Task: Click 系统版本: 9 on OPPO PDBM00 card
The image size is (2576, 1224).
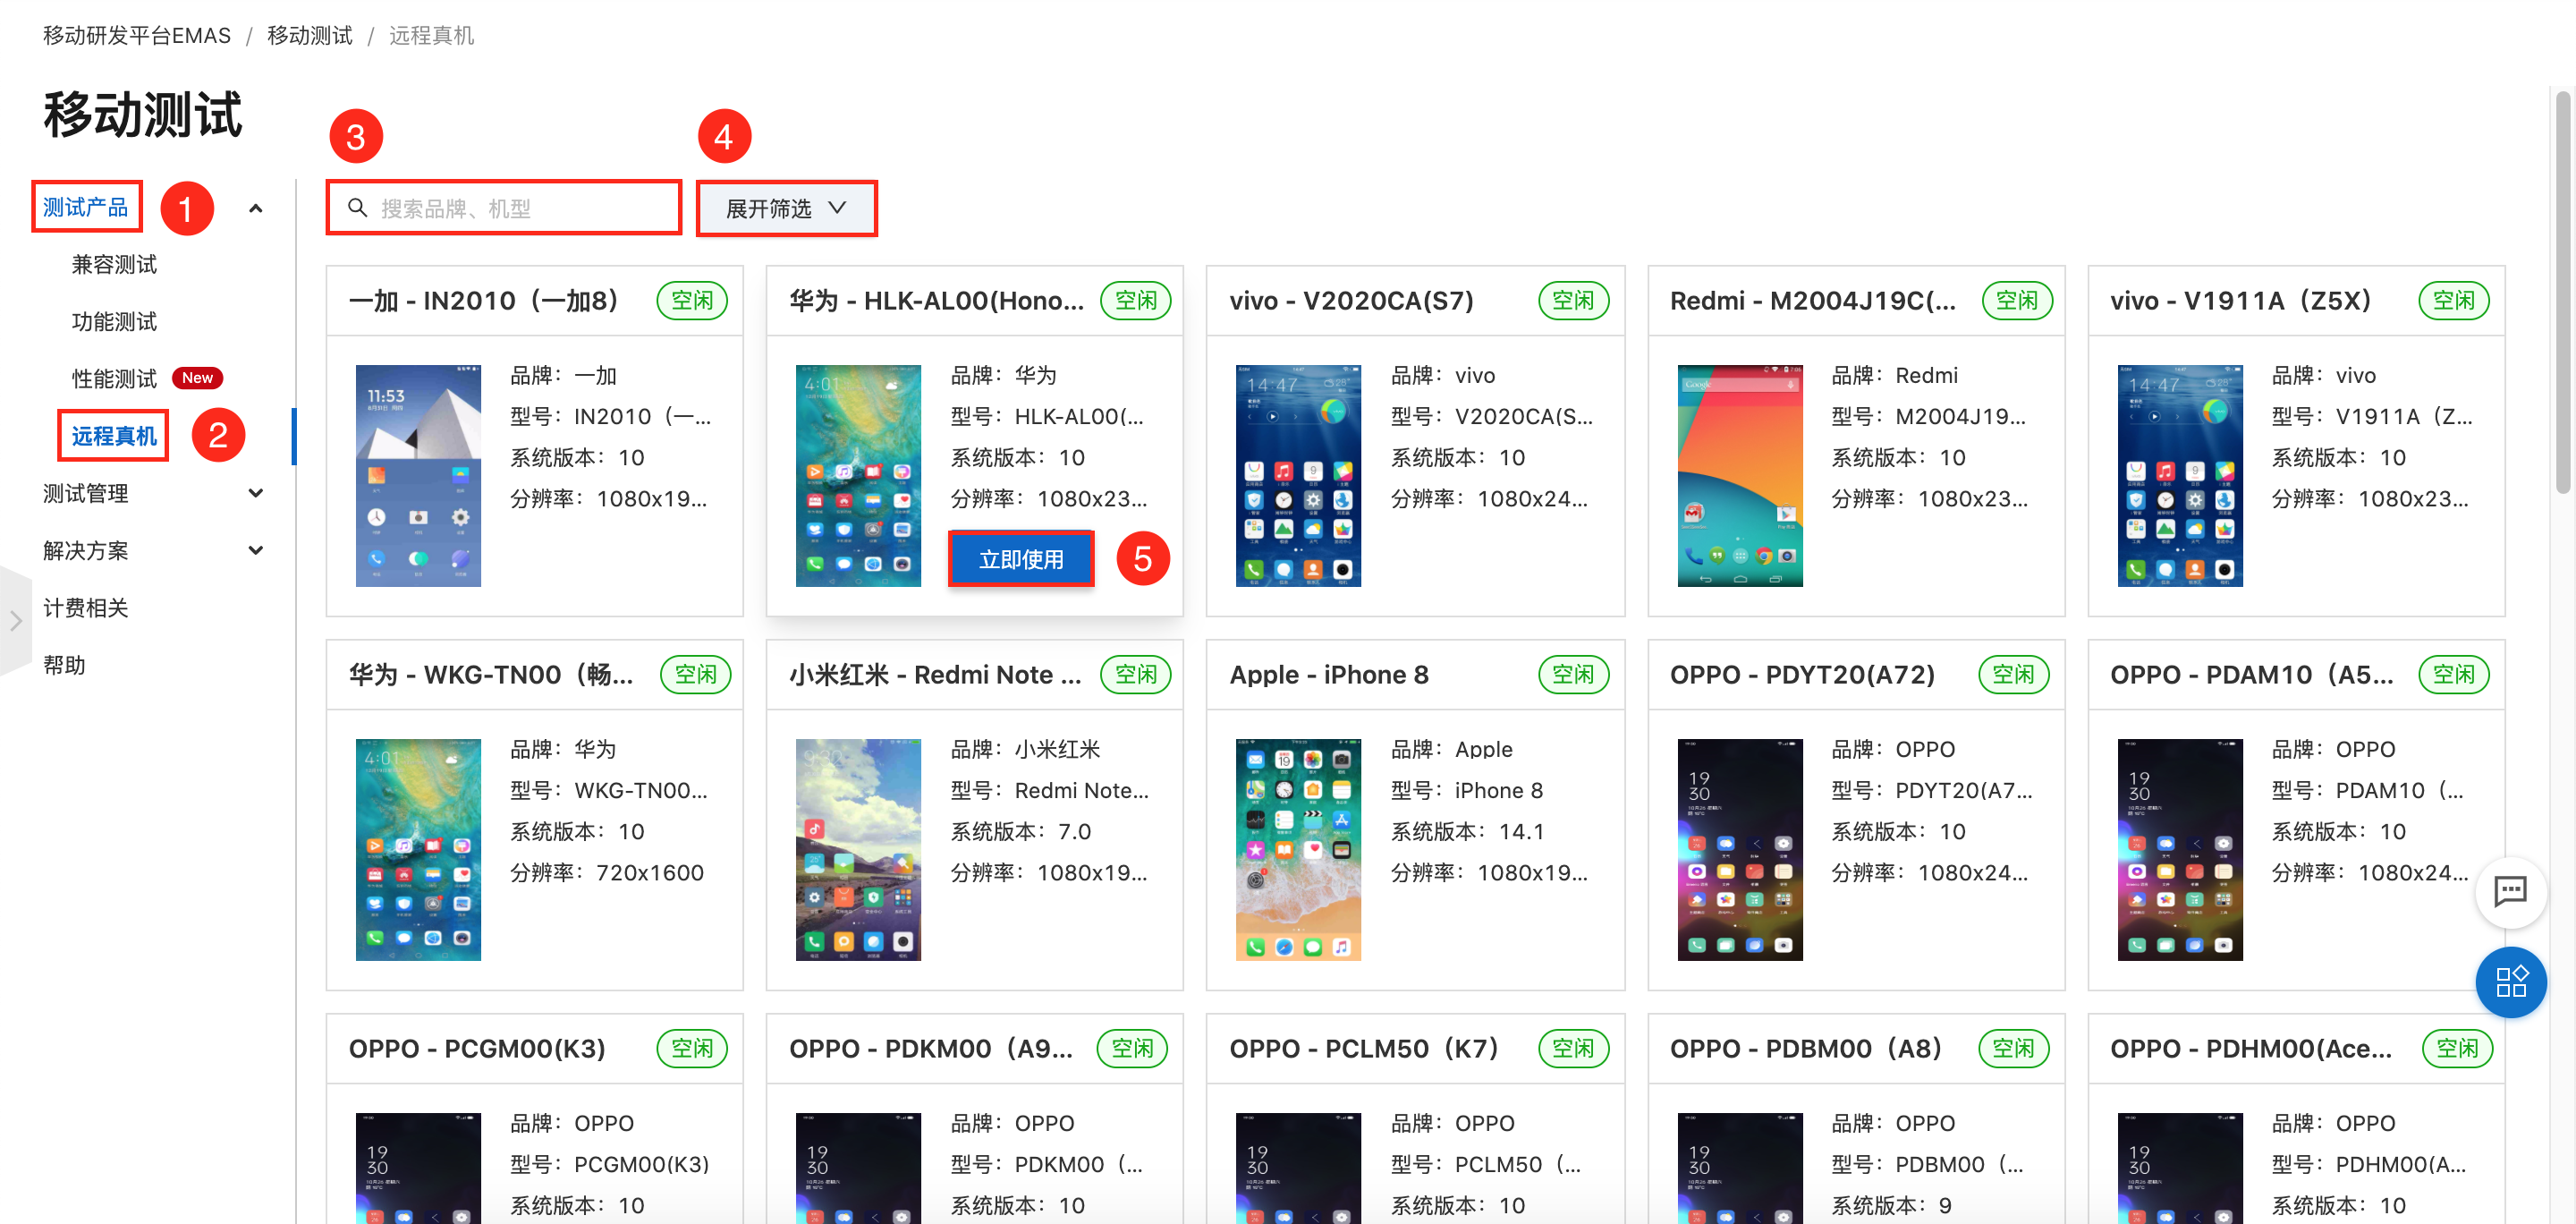Action: (x=1890, y=1205)
